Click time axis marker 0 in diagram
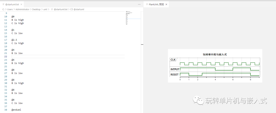The width and height of the screenshot is (276, 113). coord(180,80)
